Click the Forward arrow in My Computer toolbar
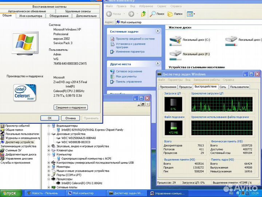262x197 pixels. (131, 14)
